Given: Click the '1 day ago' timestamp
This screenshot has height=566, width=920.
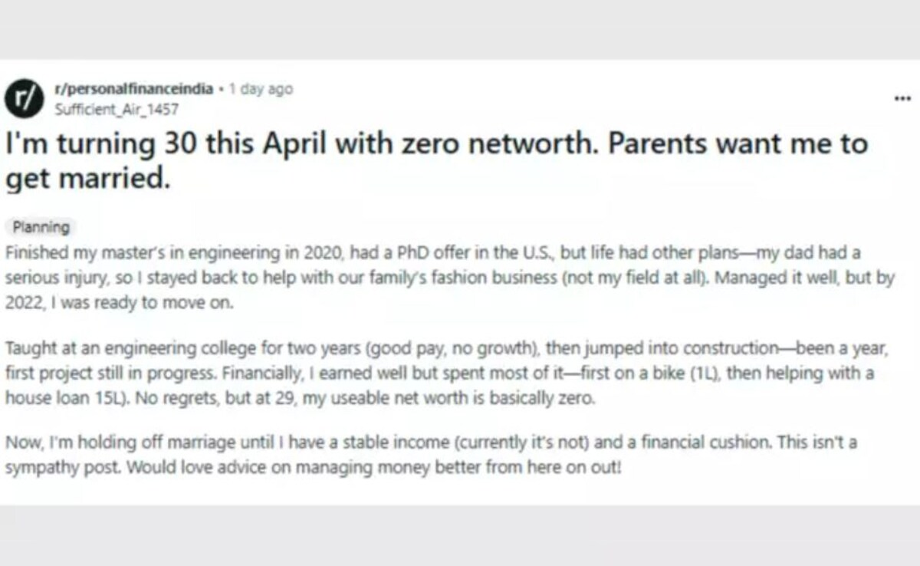Looking at the screenshot, I should click(x=261, y=90).
